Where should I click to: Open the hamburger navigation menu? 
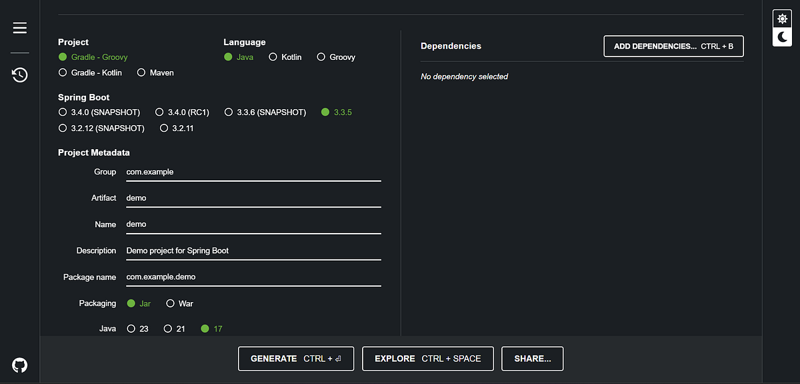pyautogui.click(x=19, y=27)
